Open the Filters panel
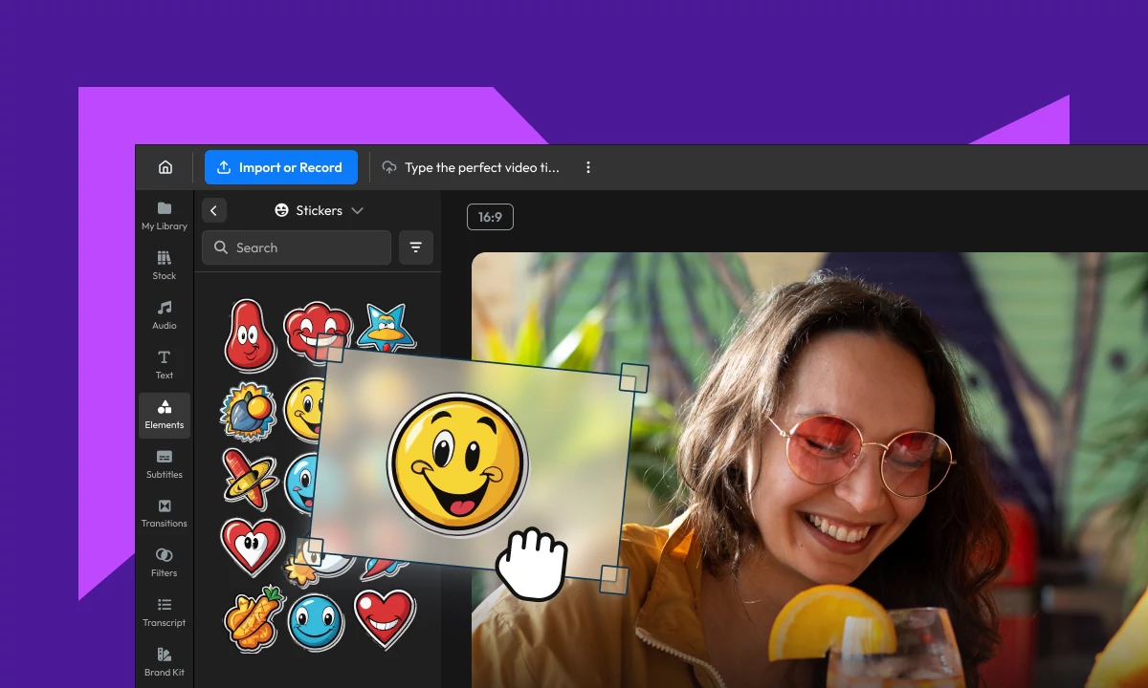 (164, 560)
